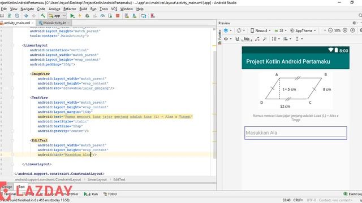Open the Edit menu
Viewport: 362px width, 203px height.
click(4, 9)
